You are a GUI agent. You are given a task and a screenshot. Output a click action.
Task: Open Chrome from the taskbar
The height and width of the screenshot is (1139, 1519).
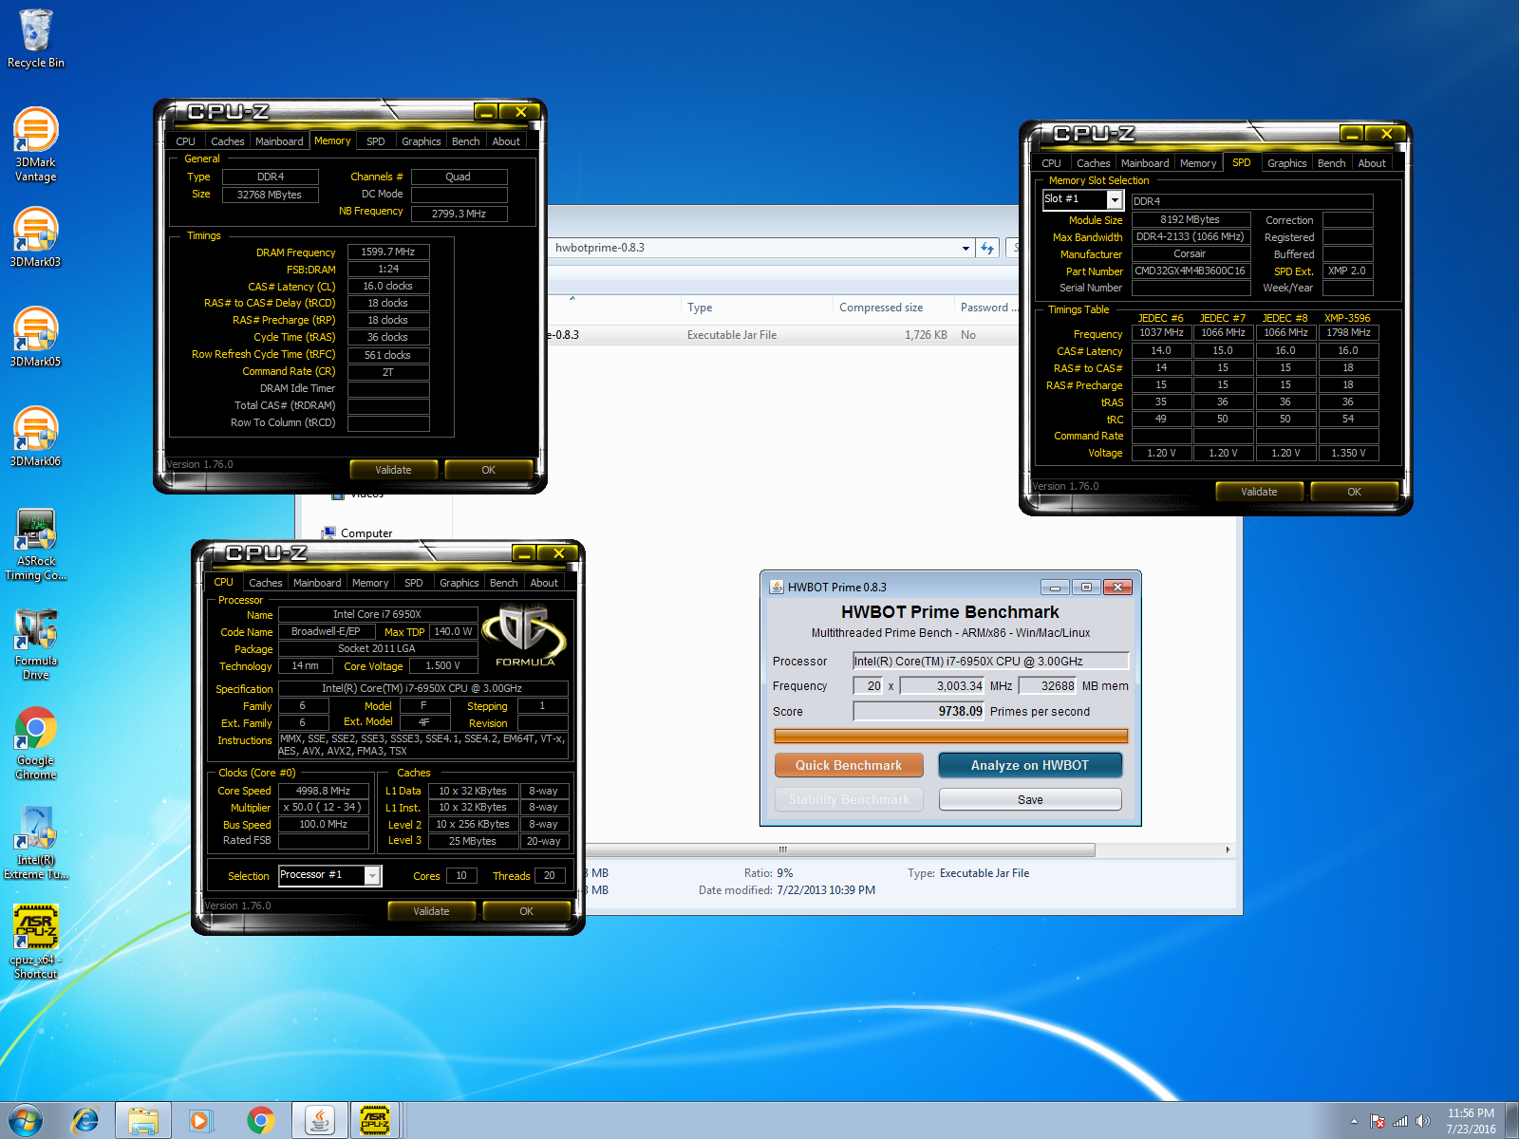coord(260,1120)
